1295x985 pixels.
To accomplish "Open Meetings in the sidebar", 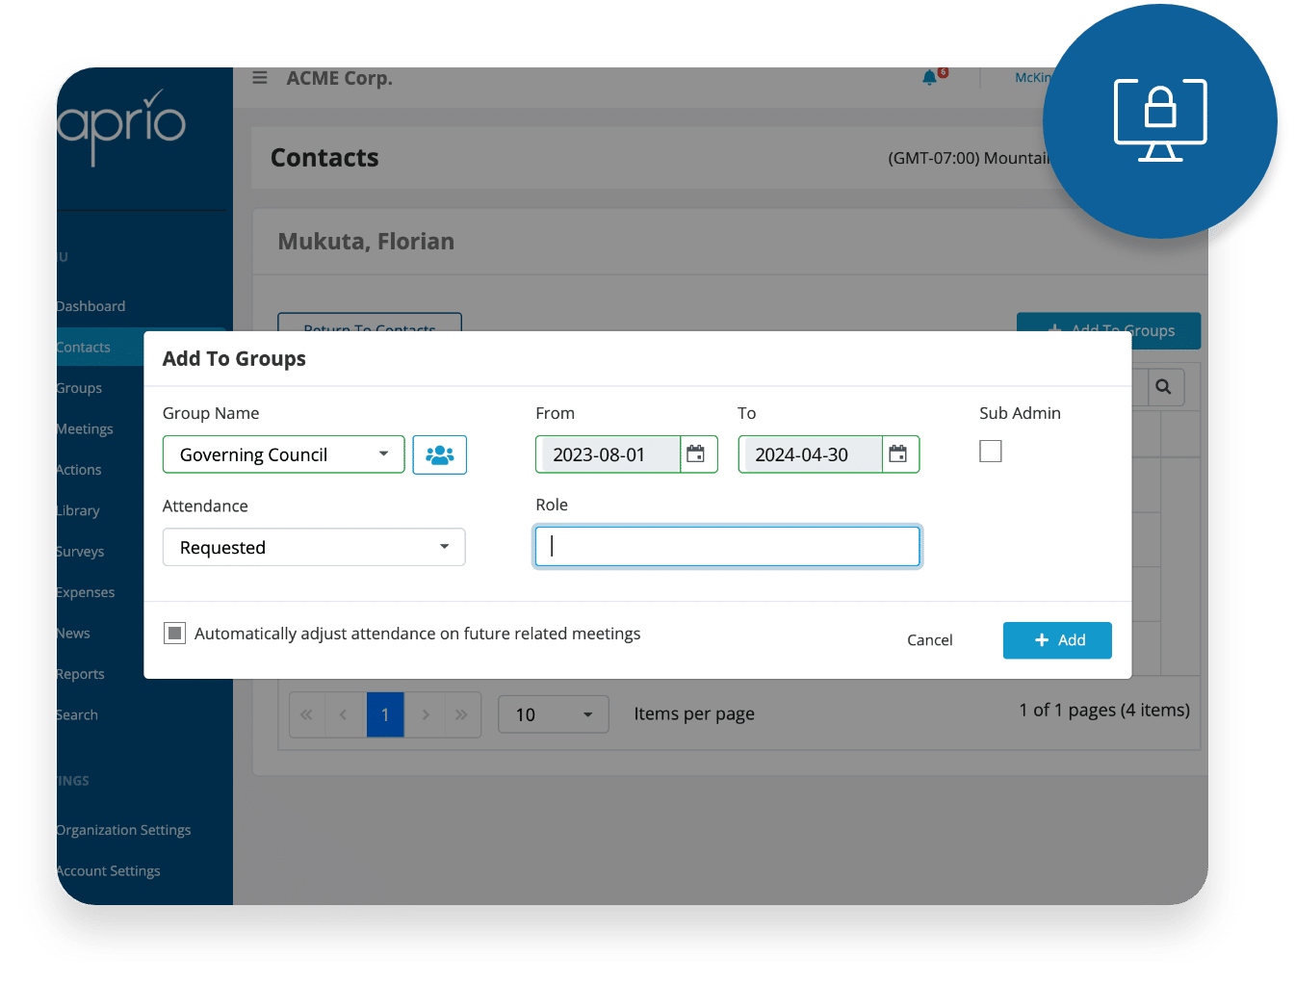I will [x=85, y=429].
